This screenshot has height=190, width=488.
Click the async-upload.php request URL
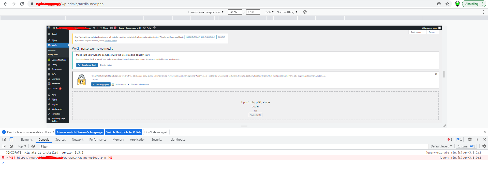61,158
